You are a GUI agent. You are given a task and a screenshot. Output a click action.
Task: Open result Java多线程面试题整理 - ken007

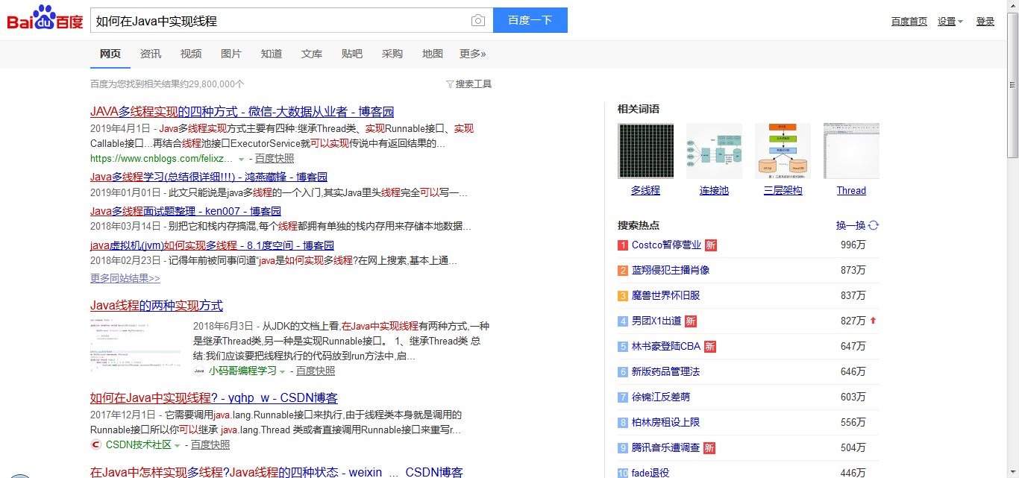point(186,212)
